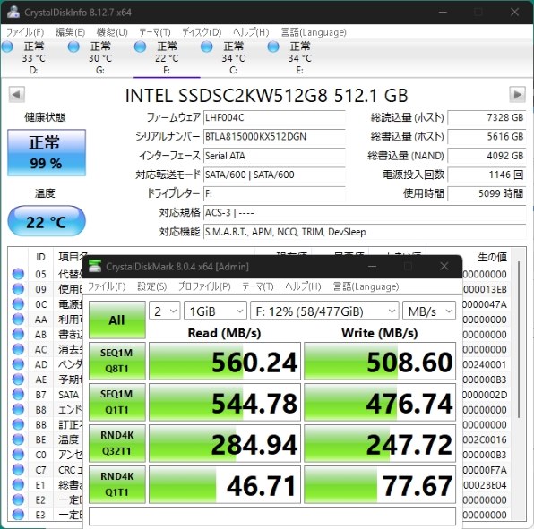Select the G: drive status icon
Screen dimensions: 534x529
[73, 47]
